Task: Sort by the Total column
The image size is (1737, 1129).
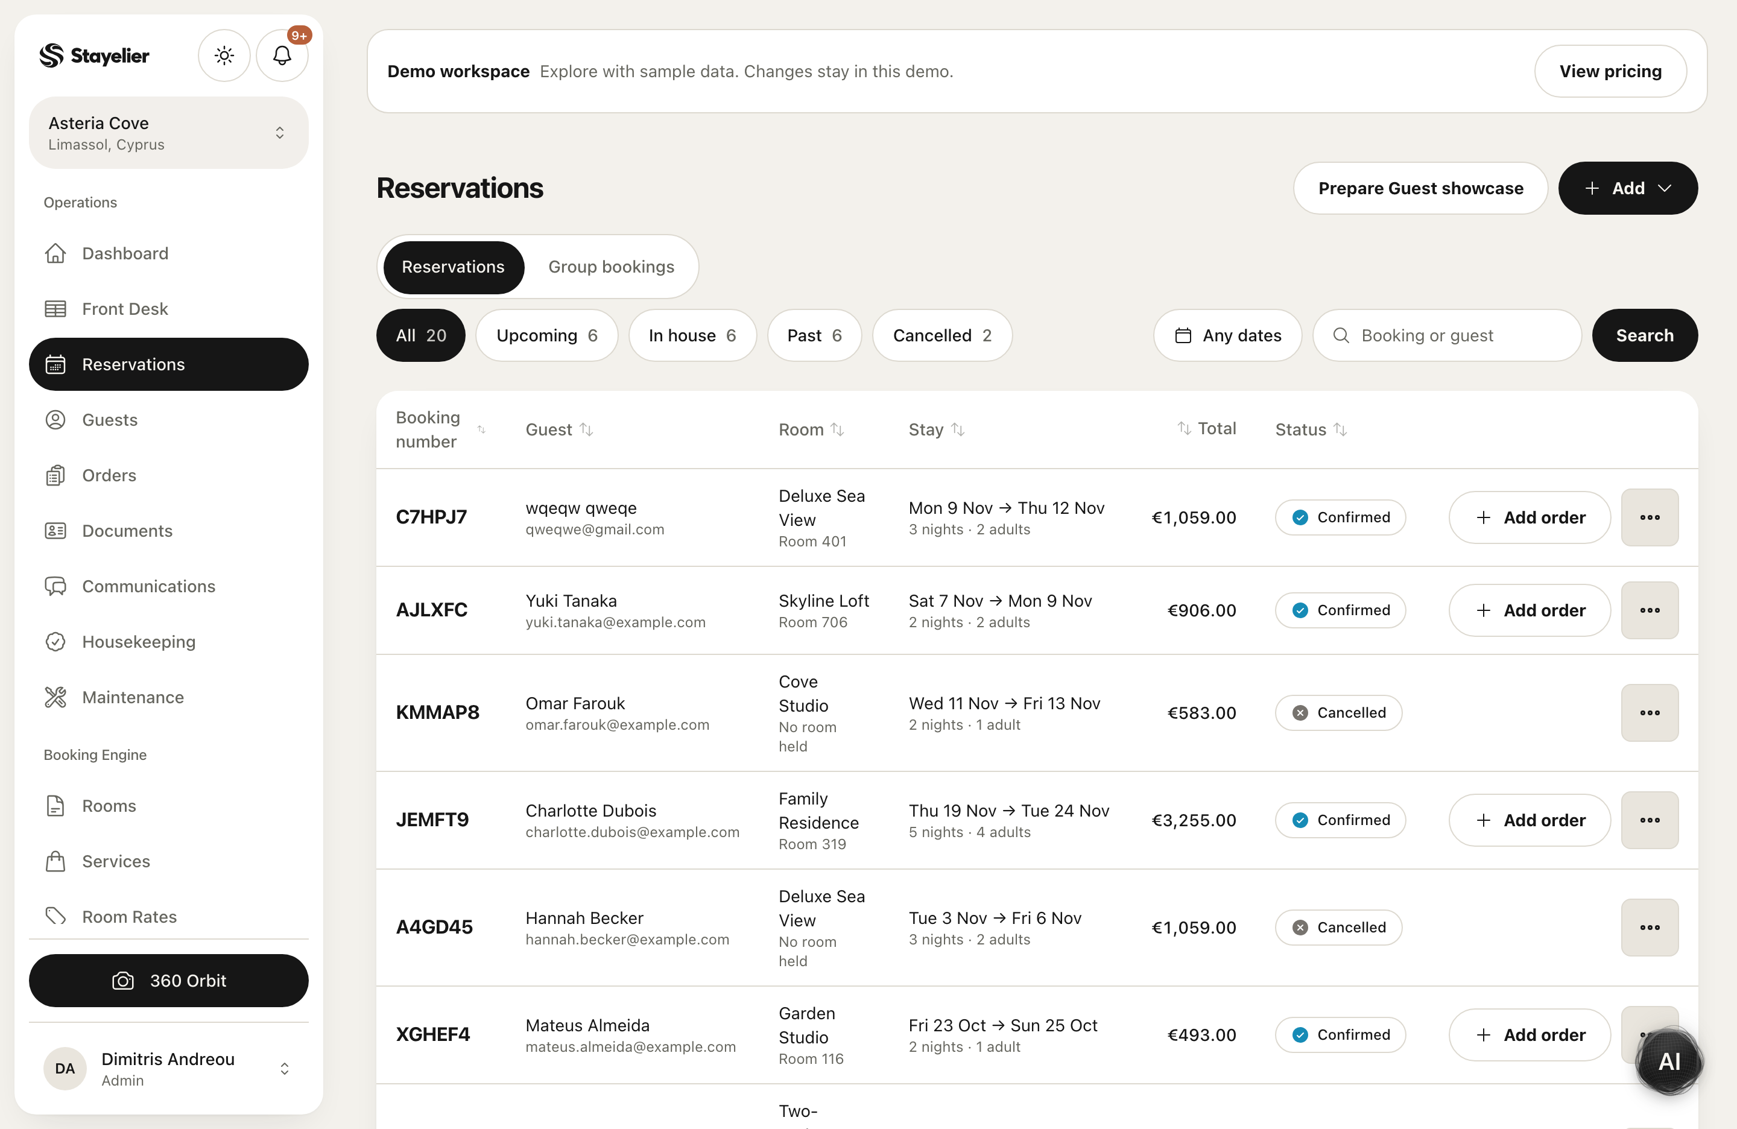Action: 1206,428
